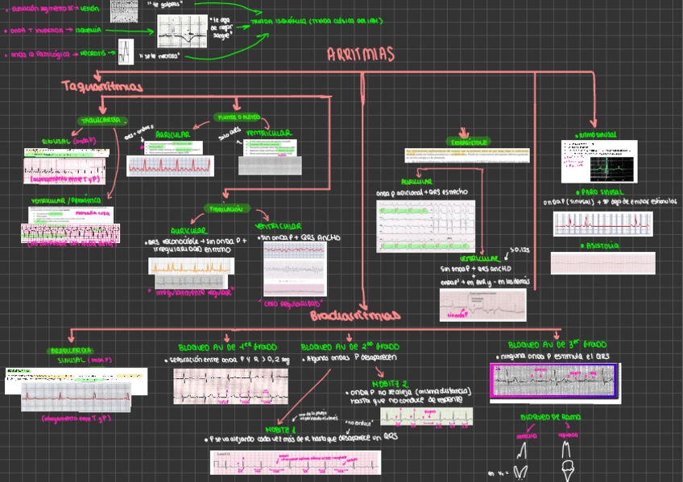The image size is (683, 482).
Task: Select the green FIBRILACIÓN label
Action: pyautogui.click(x=226, y=208)
